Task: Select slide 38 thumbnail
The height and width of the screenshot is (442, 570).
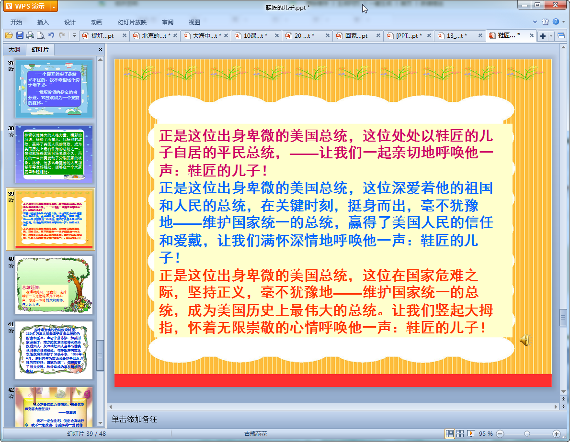Action: [x=54, y=154]
